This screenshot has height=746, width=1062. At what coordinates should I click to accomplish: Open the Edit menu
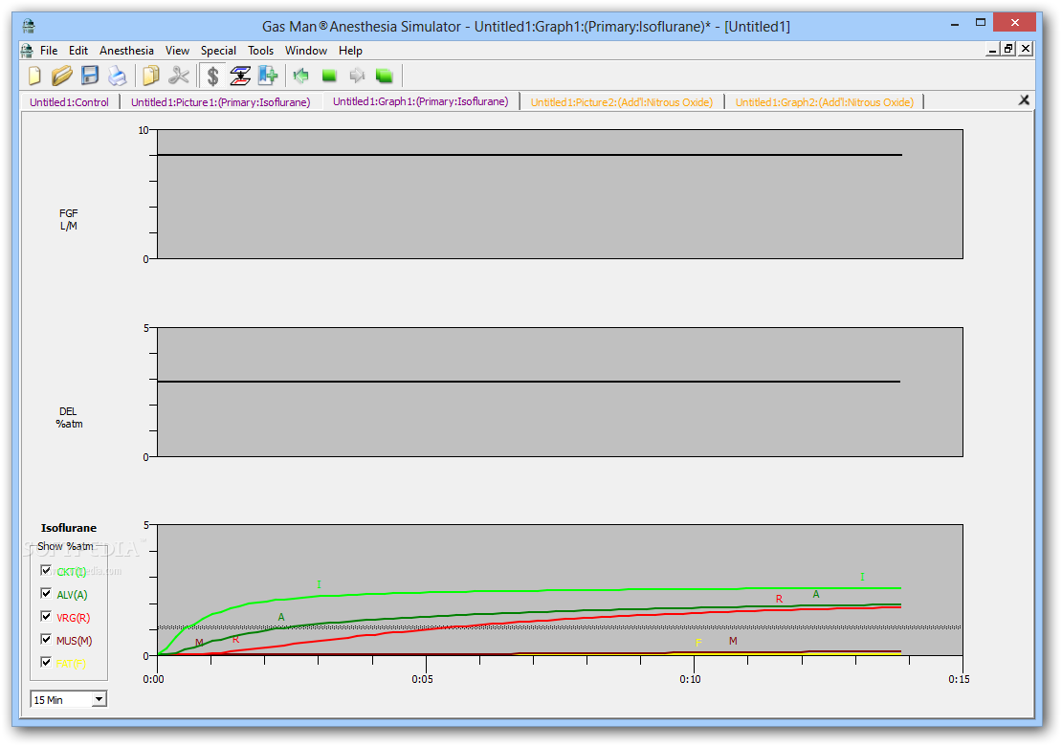point(77,50)
